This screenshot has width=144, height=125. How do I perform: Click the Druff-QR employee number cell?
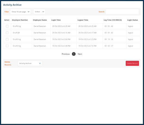click(x=16, y=33)
